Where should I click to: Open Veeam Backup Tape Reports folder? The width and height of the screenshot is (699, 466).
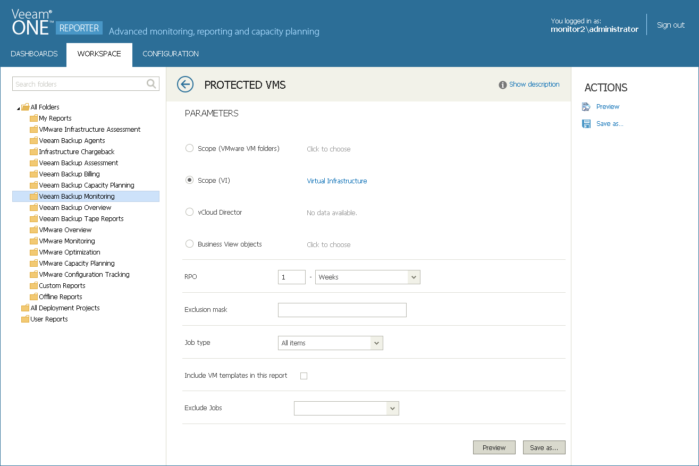point(81,218)
